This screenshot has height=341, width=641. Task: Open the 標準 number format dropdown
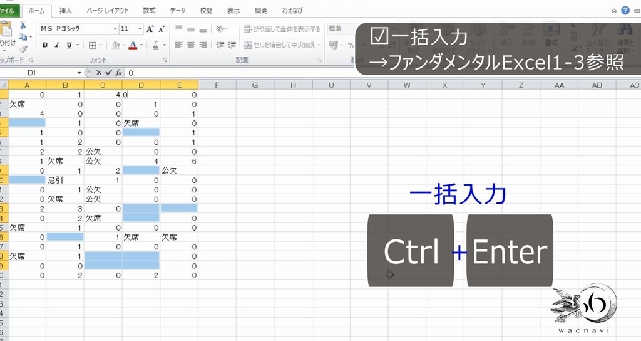tap(341, 29)
